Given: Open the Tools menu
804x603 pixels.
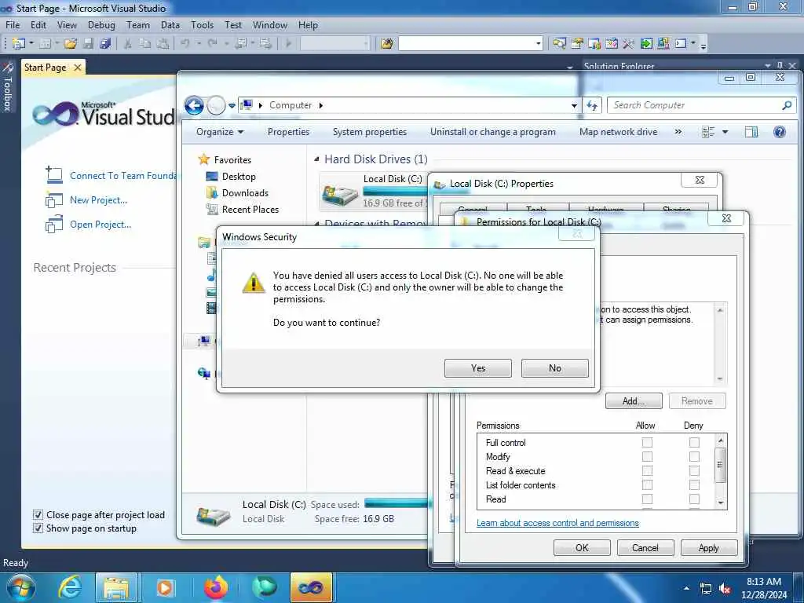Looking at the screenshot, I should (202, 25).
